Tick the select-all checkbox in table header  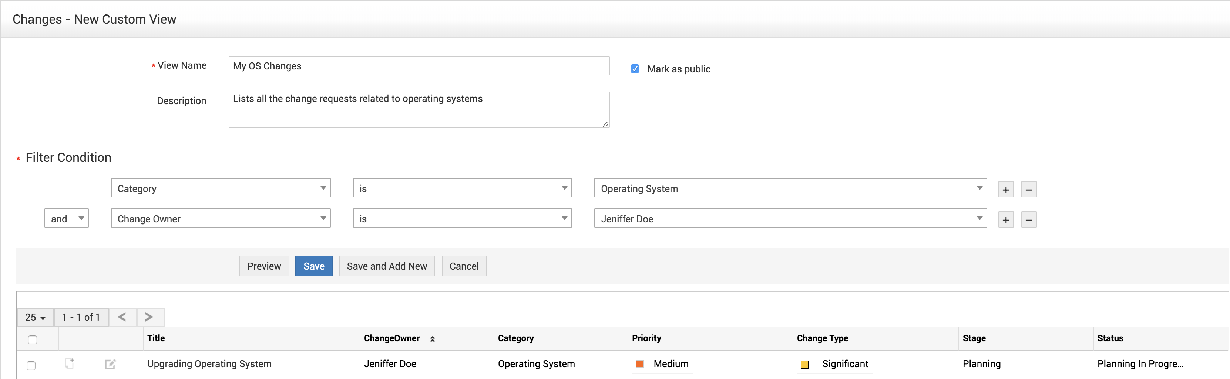(33, 339)
